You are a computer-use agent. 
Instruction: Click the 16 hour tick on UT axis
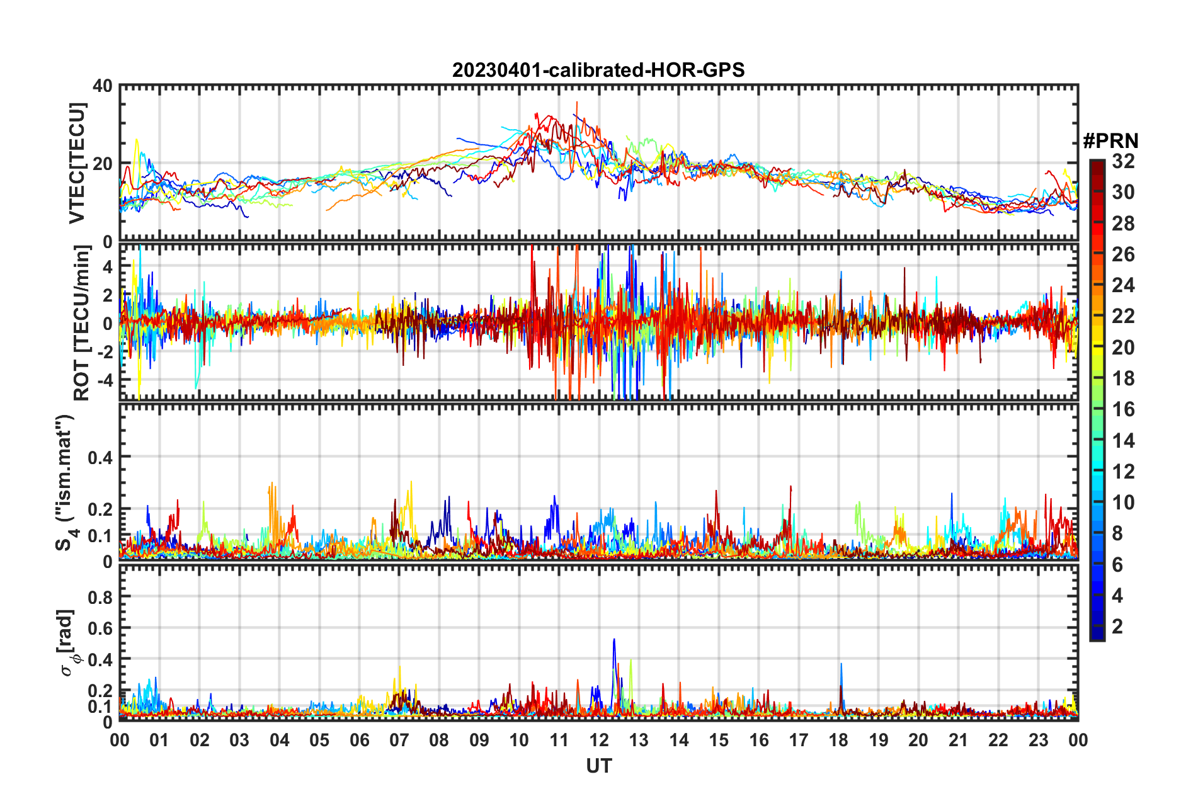(x=758, y=740)
